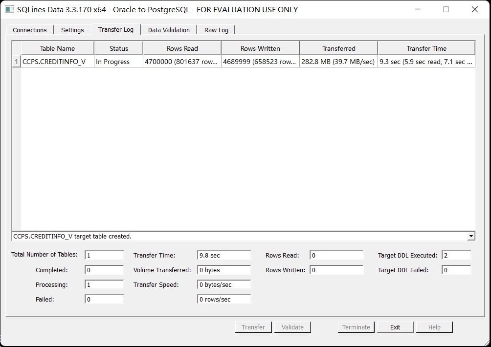Click the SQLines Data app icon in title bar

pyautogui.click(x=9, y=9)
